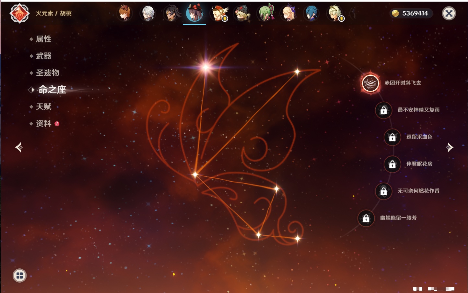Open the unlocked constellation 赤团开时斜飞去
This screenshot has height=293, width=468.
click(370, 83)
